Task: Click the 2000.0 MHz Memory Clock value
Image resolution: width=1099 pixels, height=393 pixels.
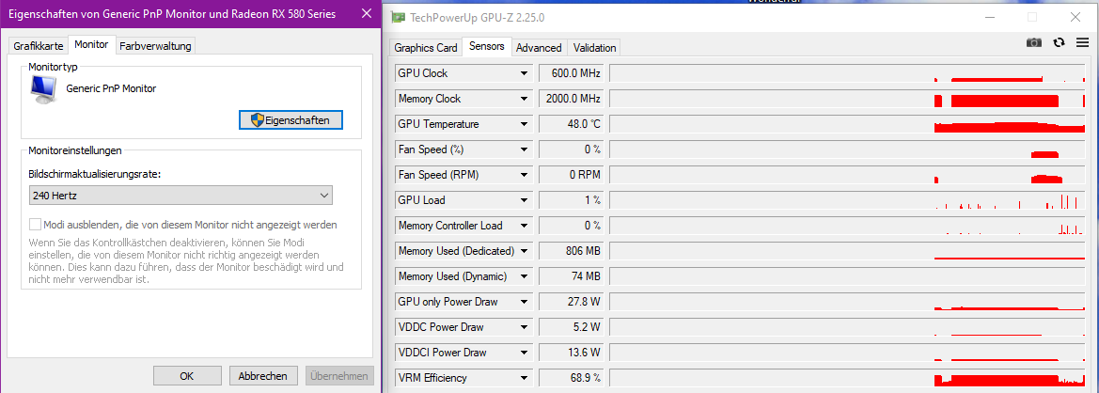Action: 572,99
